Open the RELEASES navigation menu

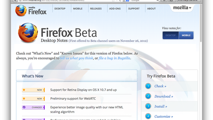[x=96, y=9]
